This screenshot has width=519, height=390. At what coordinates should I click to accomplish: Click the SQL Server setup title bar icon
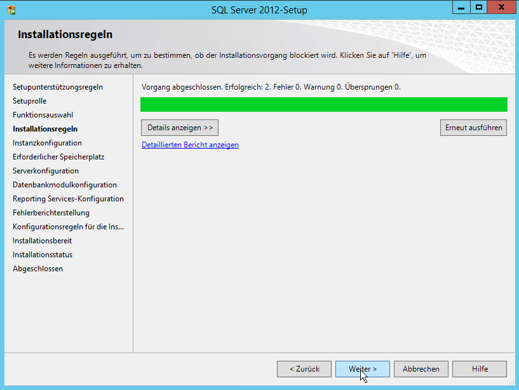coord(10,10)
